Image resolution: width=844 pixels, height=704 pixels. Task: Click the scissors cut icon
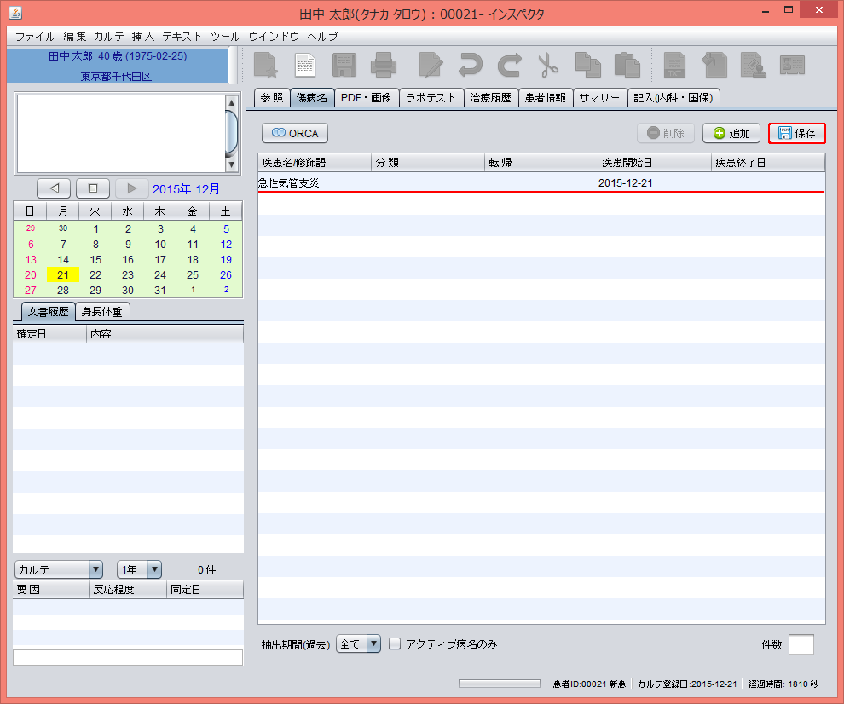(547, 66)
